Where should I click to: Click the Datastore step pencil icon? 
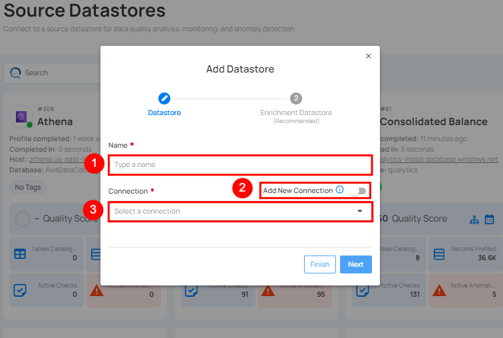point(164,98)
